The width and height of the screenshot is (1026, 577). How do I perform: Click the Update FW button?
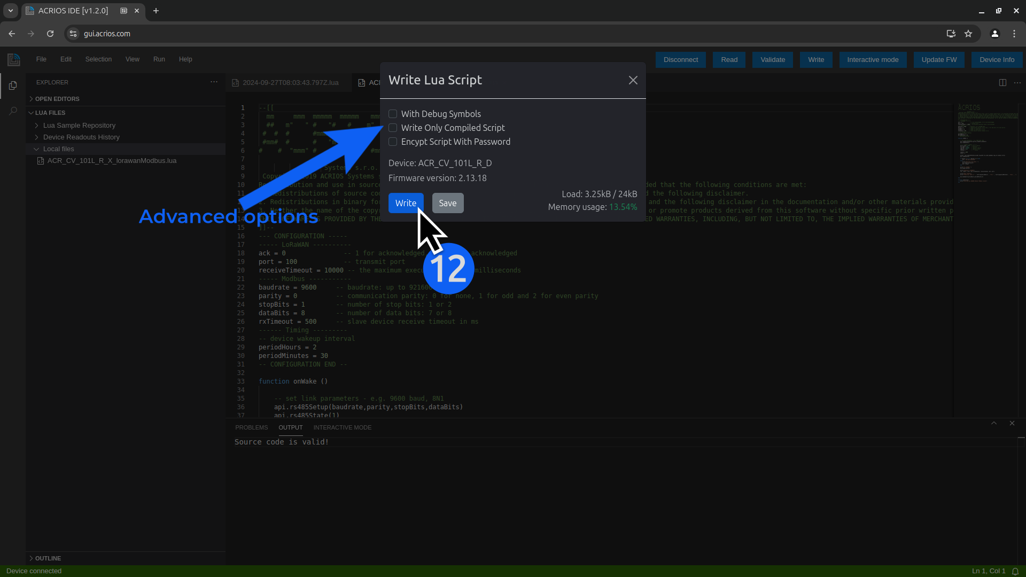(940, 59)
